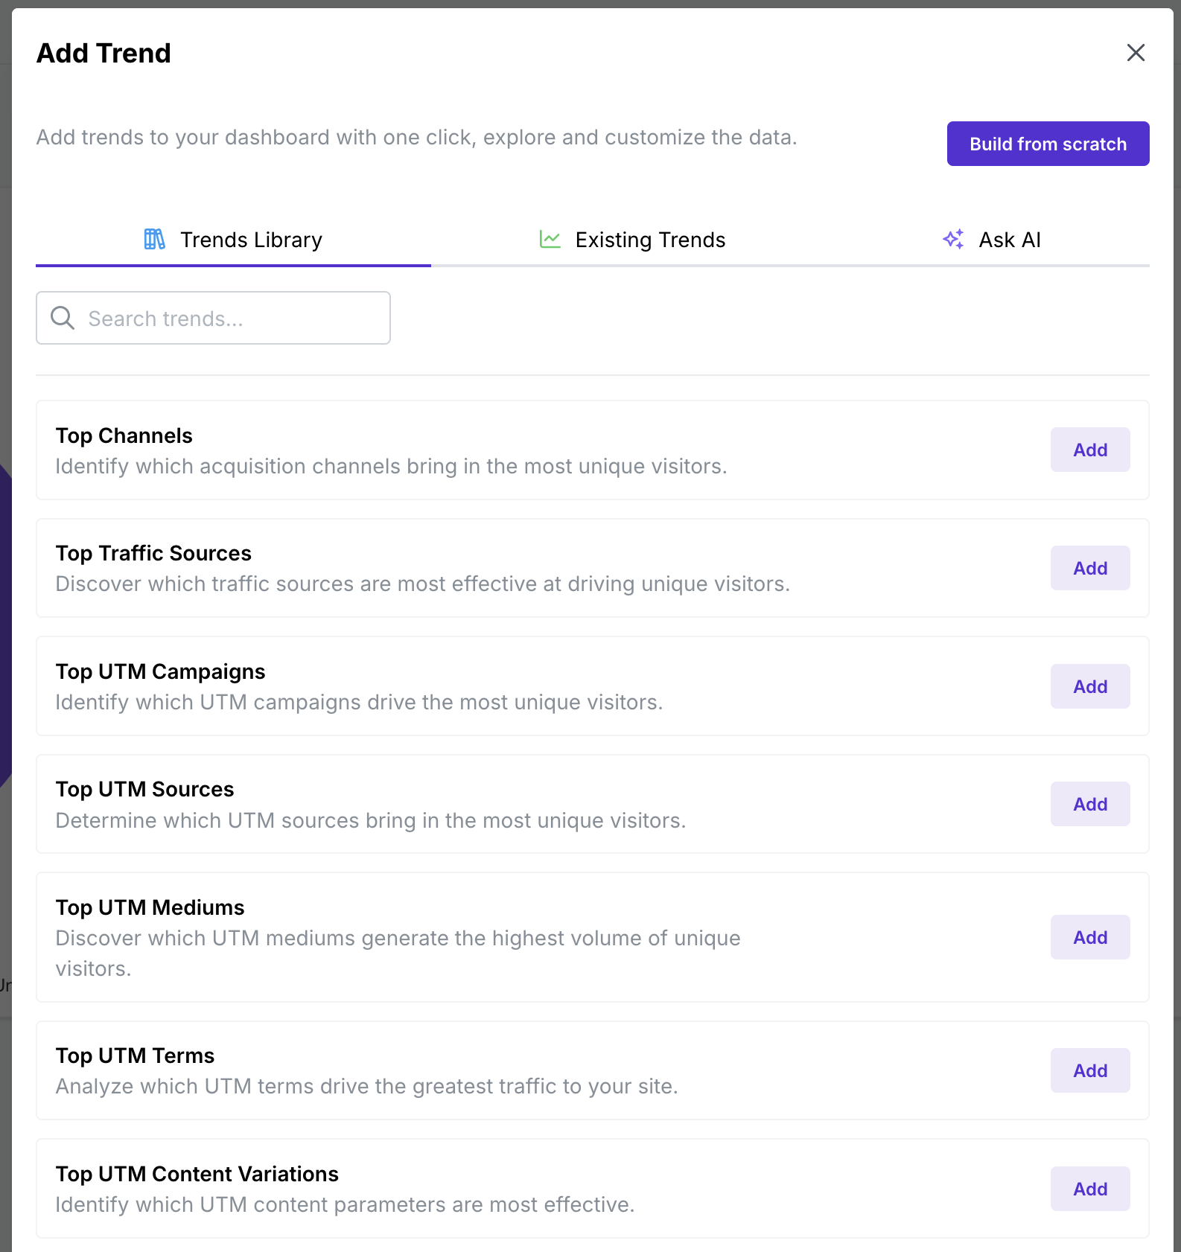1181x1252 pixels.
Task: Add the Top UTM Campaigns trend
Action: tap(1089, 686)
